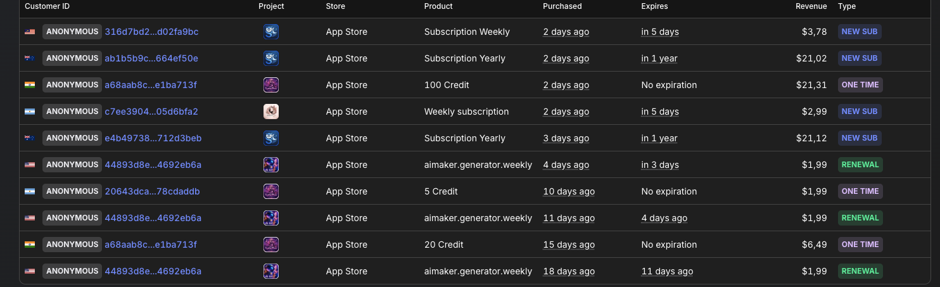Viewport: 940px width, 287px height.
Task: Click project icon in the Weekly subscription row
Action: click(271, 112)
